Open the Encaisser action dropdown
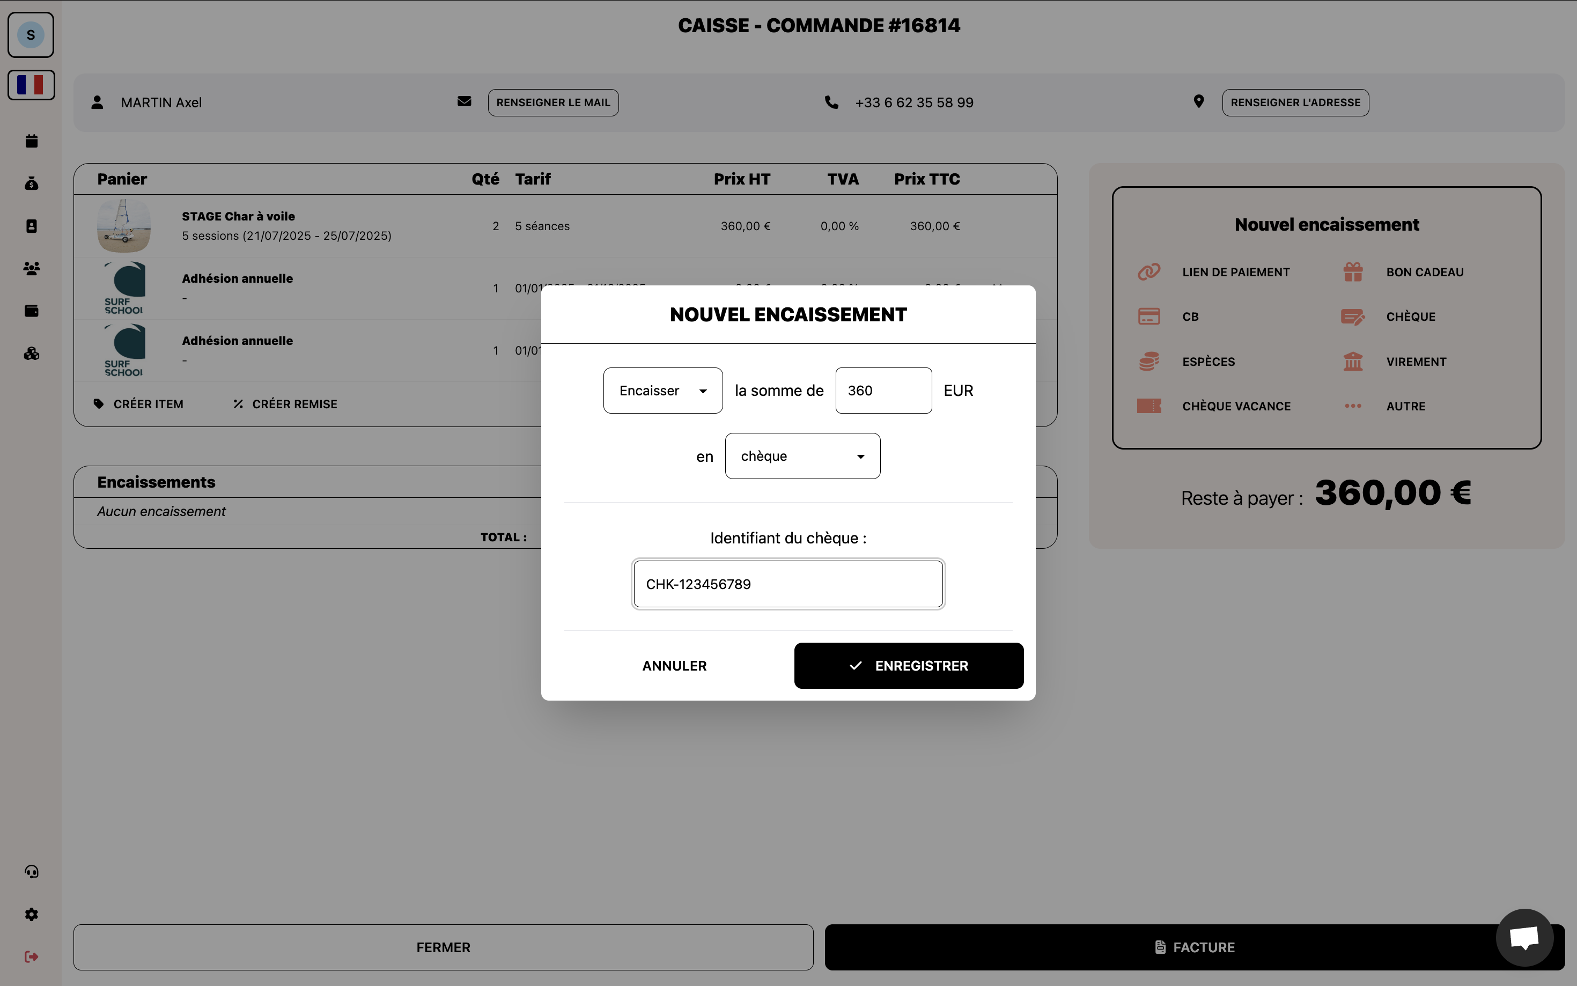Viewport: 1577px width, 986px height. [x=662, y=391]
